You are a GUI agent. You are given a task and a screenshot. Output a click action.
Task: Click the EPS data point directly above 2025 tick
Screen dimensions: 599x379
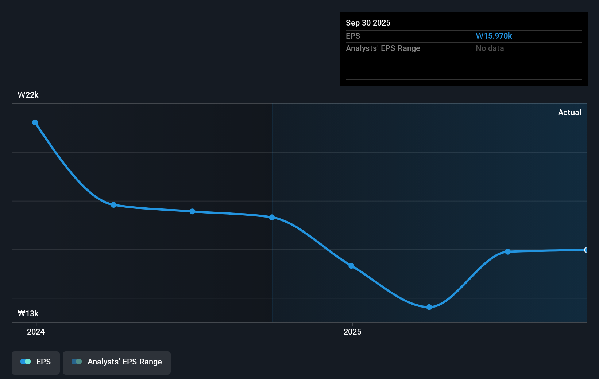coord(351,266)
